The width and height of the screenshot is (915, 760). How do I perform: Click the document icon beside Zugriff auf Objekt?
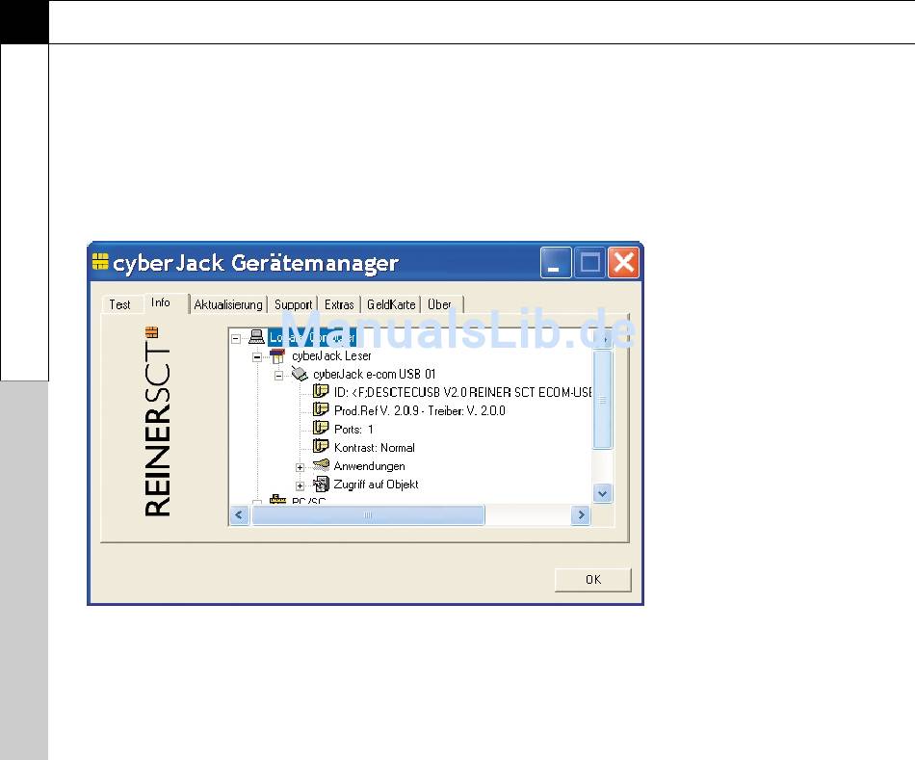click(321, 484)
